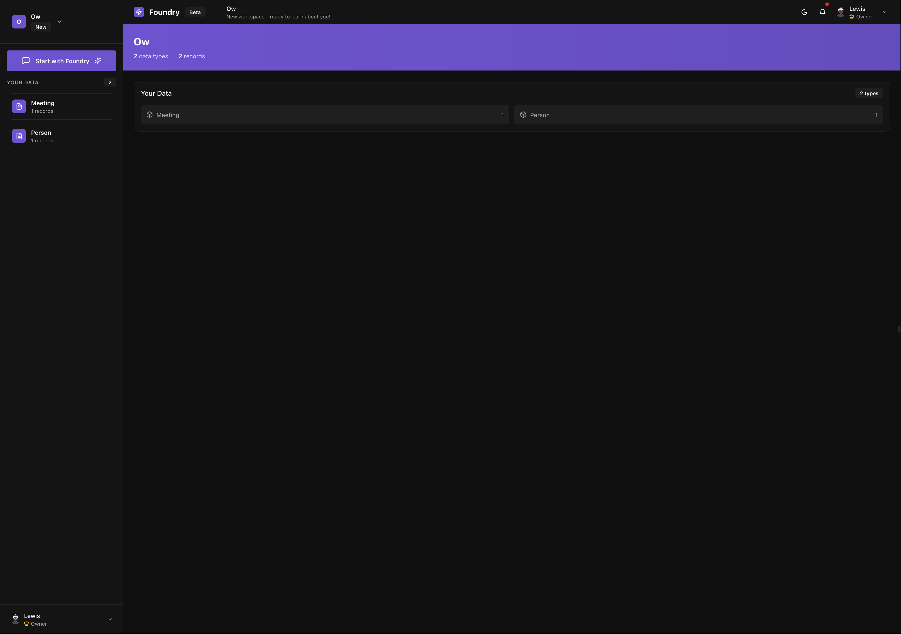This screenshot has width=901, height=634.
Task: Click cube icon beside Person row
Action: (x=523, y=115)
